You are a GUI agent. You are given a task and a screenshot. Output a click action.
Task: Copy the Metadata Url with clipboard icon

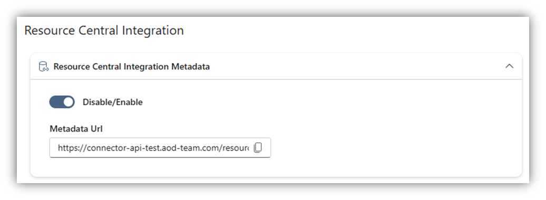[x=258, y=147]
